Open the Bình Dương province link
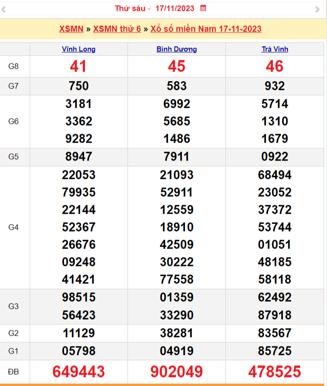This screenshot has height=386, width=327. pyautogui.click(x=176, y=49)
